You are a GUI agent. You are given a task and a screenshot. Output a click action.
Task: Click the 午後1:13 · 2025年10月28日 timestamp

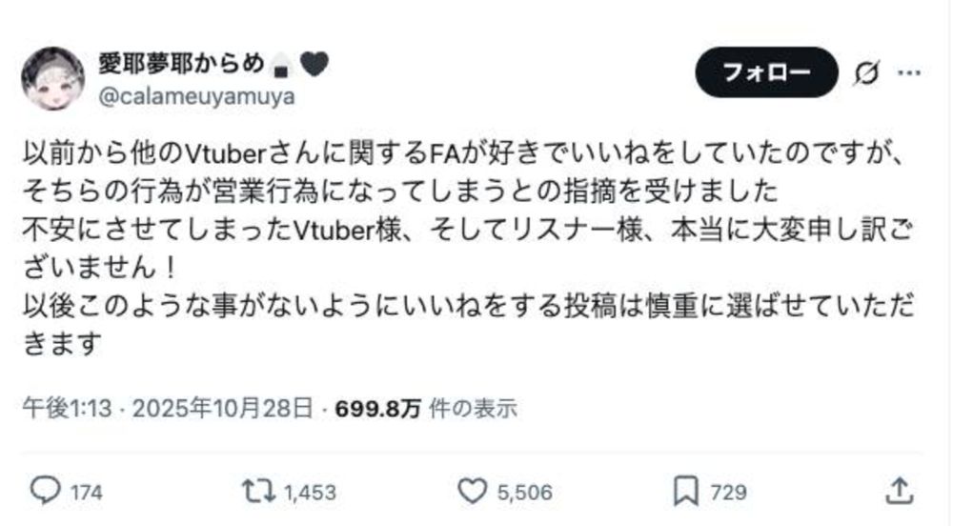click(x=168, y=408)
